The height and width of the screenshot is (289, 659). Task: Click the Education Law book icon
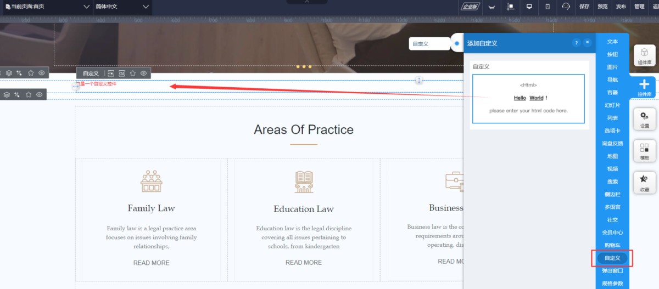tap(304, 182)
